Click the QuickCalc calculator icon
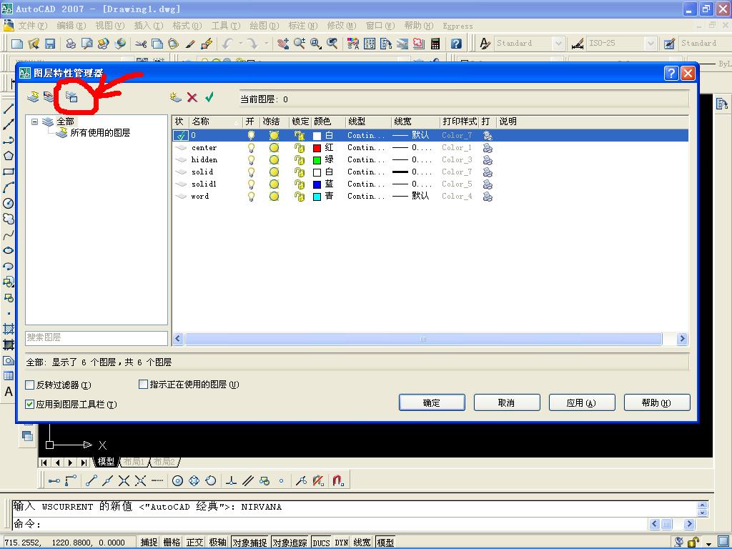The width and height of the screenshot is (732, 549). (435, 44)
